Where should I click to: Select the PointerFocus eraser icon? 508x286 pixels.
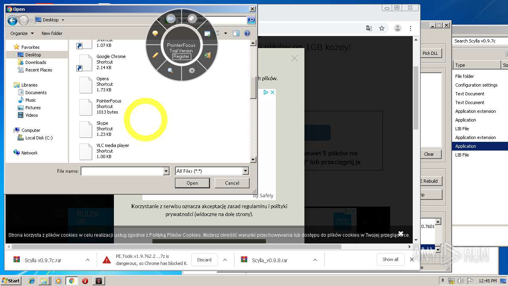192,18
